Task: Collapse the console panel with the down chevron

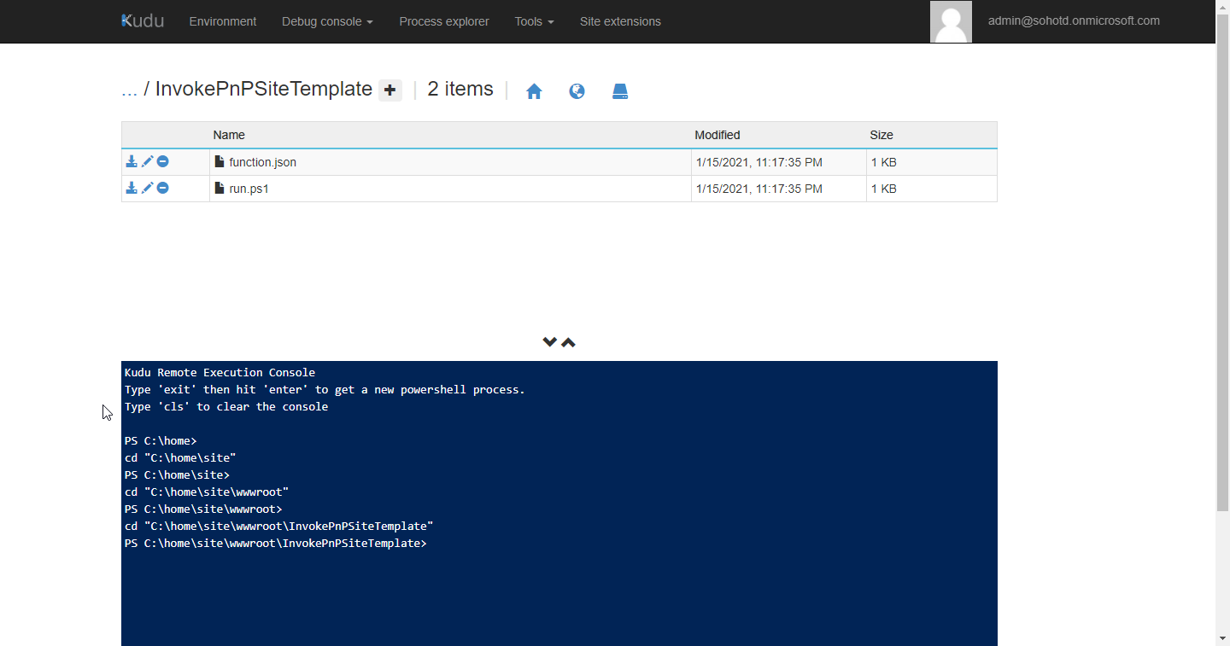Action: click(550, 340)
